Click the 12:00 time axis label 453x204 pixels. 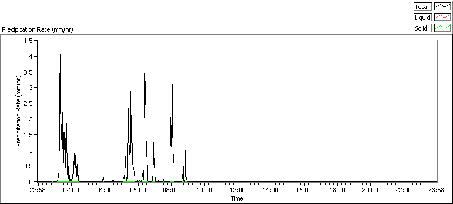pos(237,190)
